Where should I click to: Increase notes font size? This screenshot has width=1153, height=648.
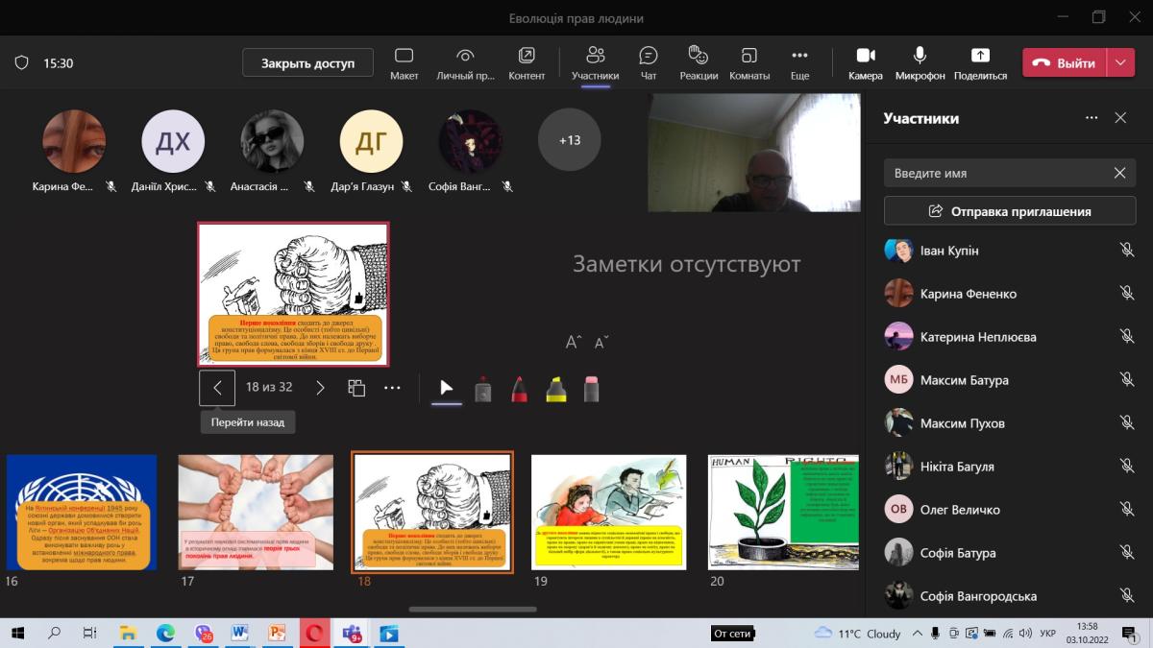click(x=573, y=343)
